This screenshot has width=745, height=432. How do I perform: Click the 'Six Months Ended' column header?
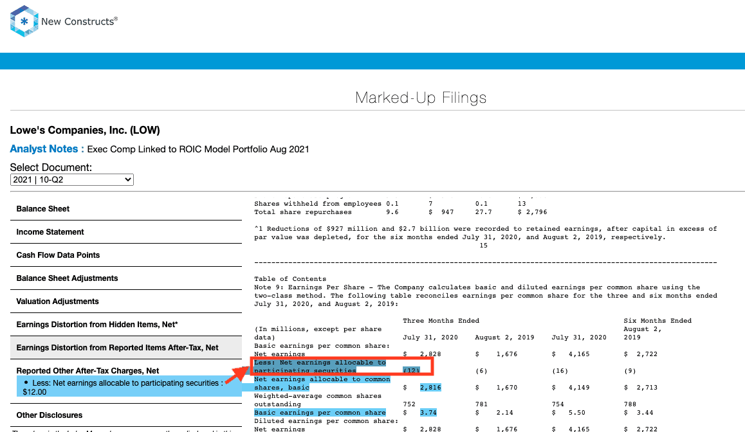coord(658,321)
